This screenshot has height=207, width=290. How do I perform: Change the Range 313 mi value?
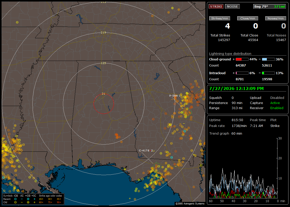[x=237, y=108]
